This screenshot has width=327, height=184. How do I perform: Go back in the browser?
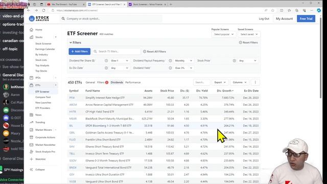[29, 10]
